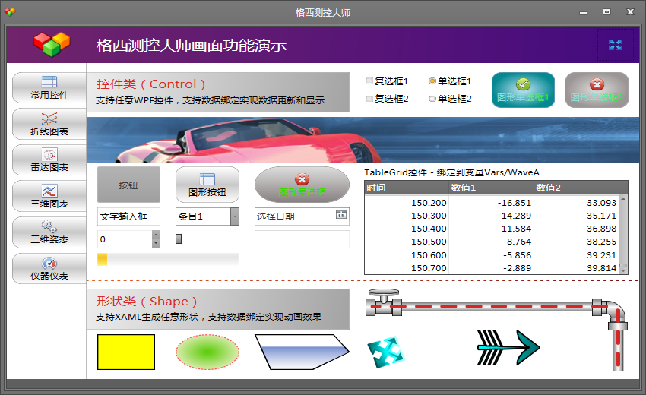Viewport: 646px width, 395px height.
Task: Select the 单选框2 radio button
Action: pos(432,99)
